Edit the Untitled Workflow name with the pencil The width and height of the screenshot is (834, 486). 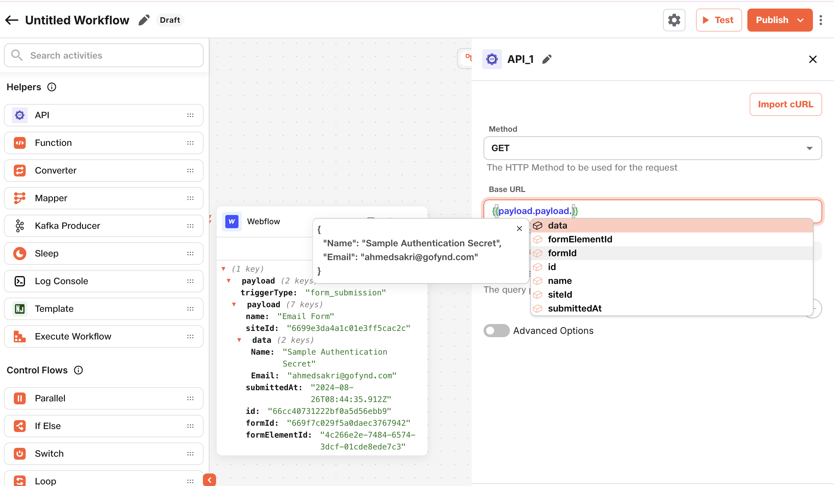coord(144,20)
